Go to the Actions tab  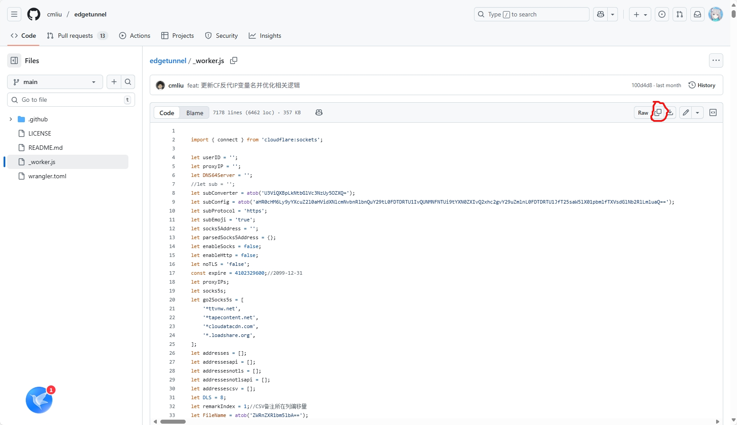point(135,36)
